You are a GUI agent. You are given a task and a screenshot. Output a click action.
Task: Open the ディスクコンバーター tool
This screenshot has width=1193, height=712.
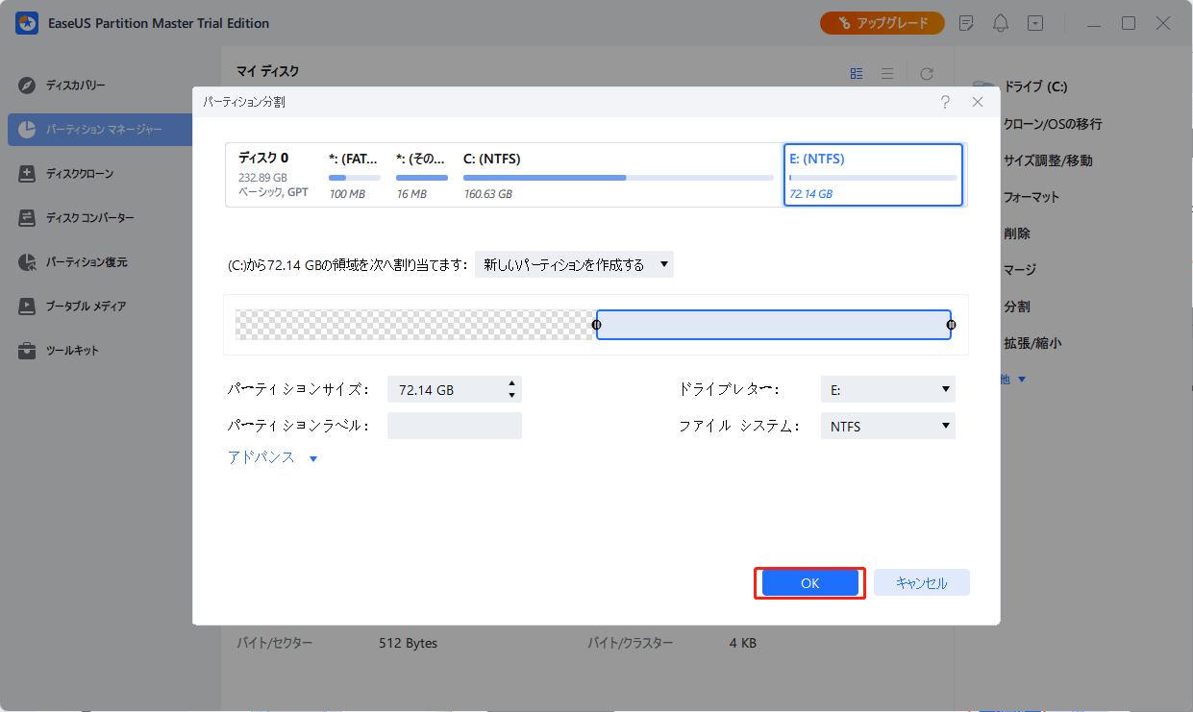point(92,217)
